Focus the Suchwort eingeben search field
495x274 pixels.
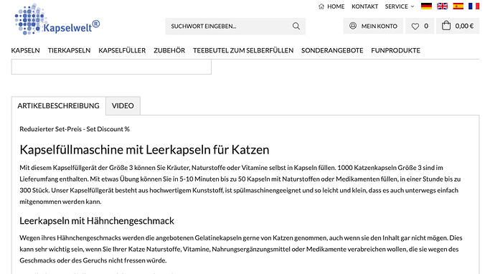point(229,27)
